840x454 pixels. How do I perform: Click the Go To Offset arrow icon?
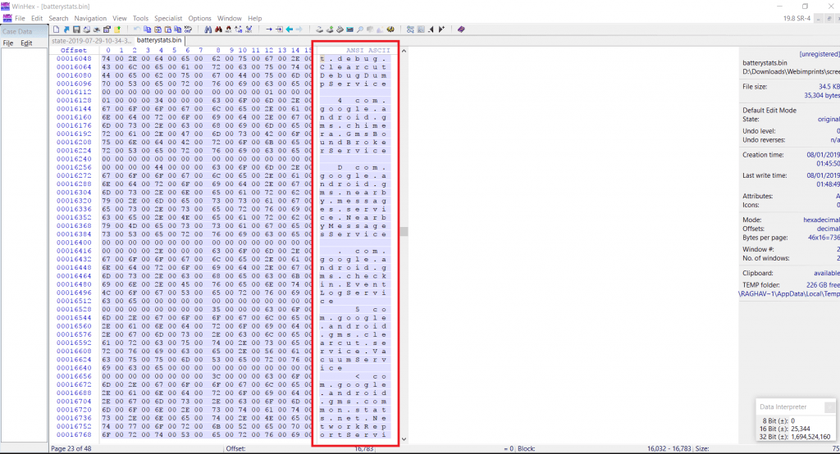coord(269,30)
